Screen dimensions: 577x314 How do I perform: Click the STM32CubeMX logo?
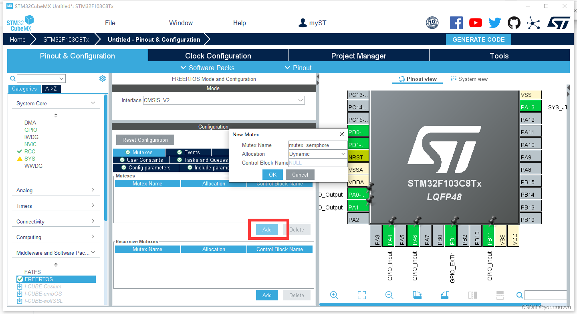coord(20,23)
